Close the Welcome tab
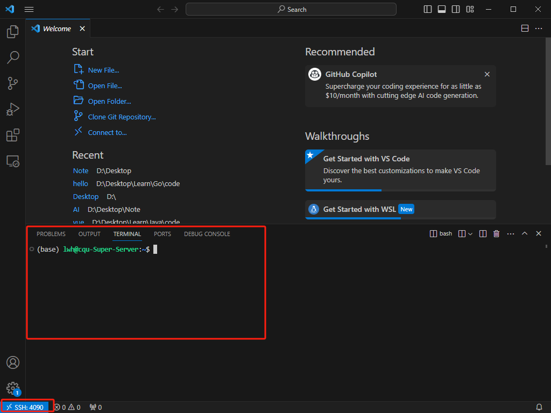The image size is (551, 413). click(x=82, y=29)
